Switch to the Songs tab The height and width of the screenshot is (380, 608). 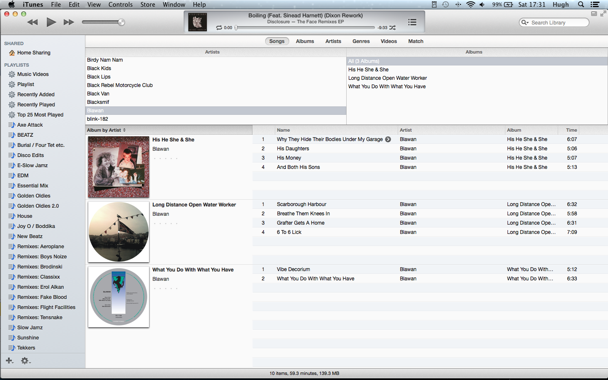click(x=277, y=41)
